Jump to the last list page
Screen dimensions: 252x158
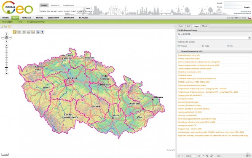206,156
